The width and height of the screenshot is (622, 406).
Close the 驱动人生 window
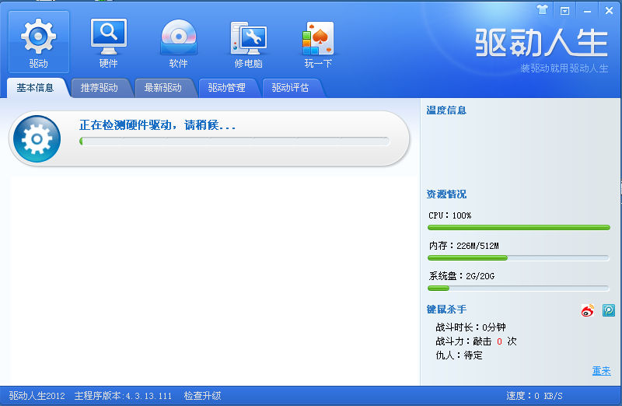pos(609,11)
